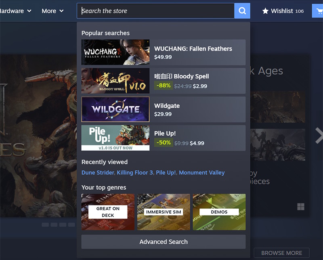Screen dimensions: 323x260
Task: Choose the Wildgate $29.99 result
Action: [x=164, y=109]
